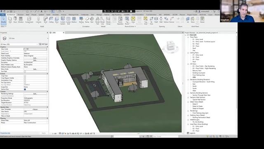Pick the Dormer opening tool

tap(172, 20)
